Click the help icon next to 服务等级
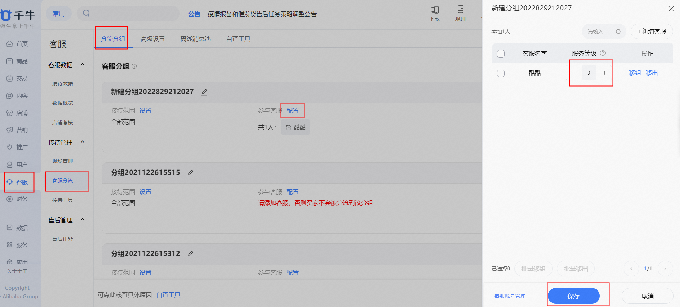The image size is (680, 307). coord(603,53)
